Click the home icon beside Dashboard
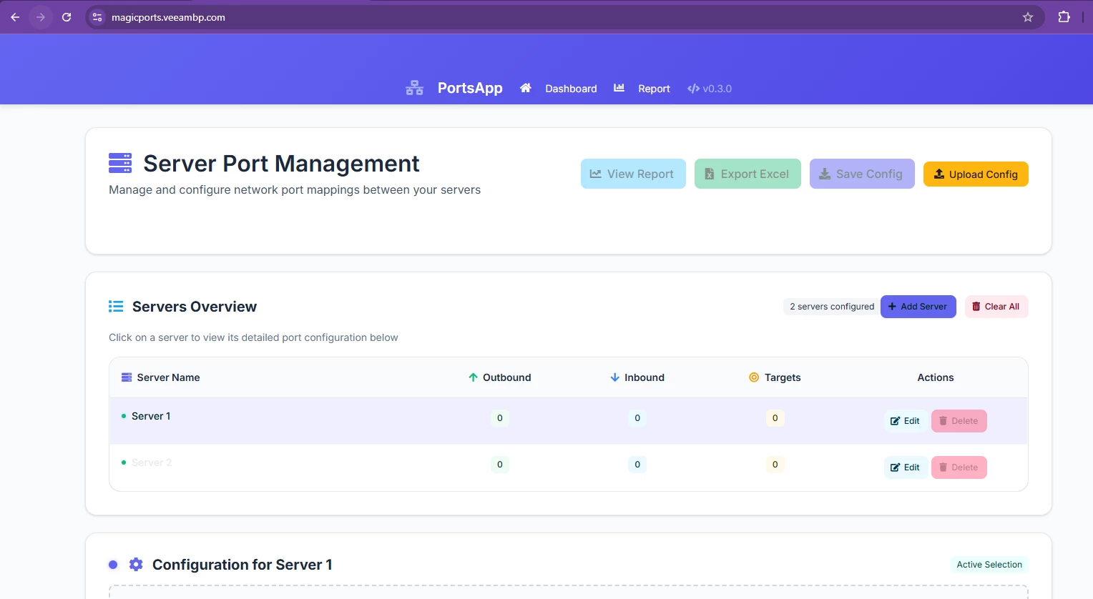The height and width of the screenshot is (599, 1093). 526,88
